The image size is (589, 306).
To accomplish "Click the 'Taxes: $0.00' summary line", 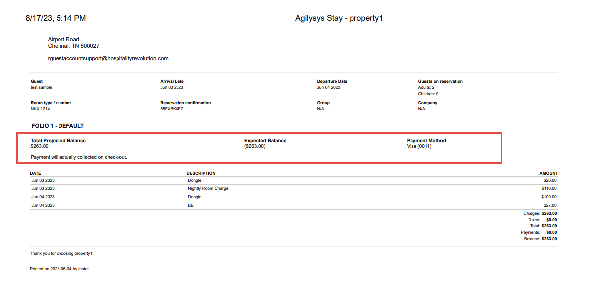I will (x=542, y=219).
